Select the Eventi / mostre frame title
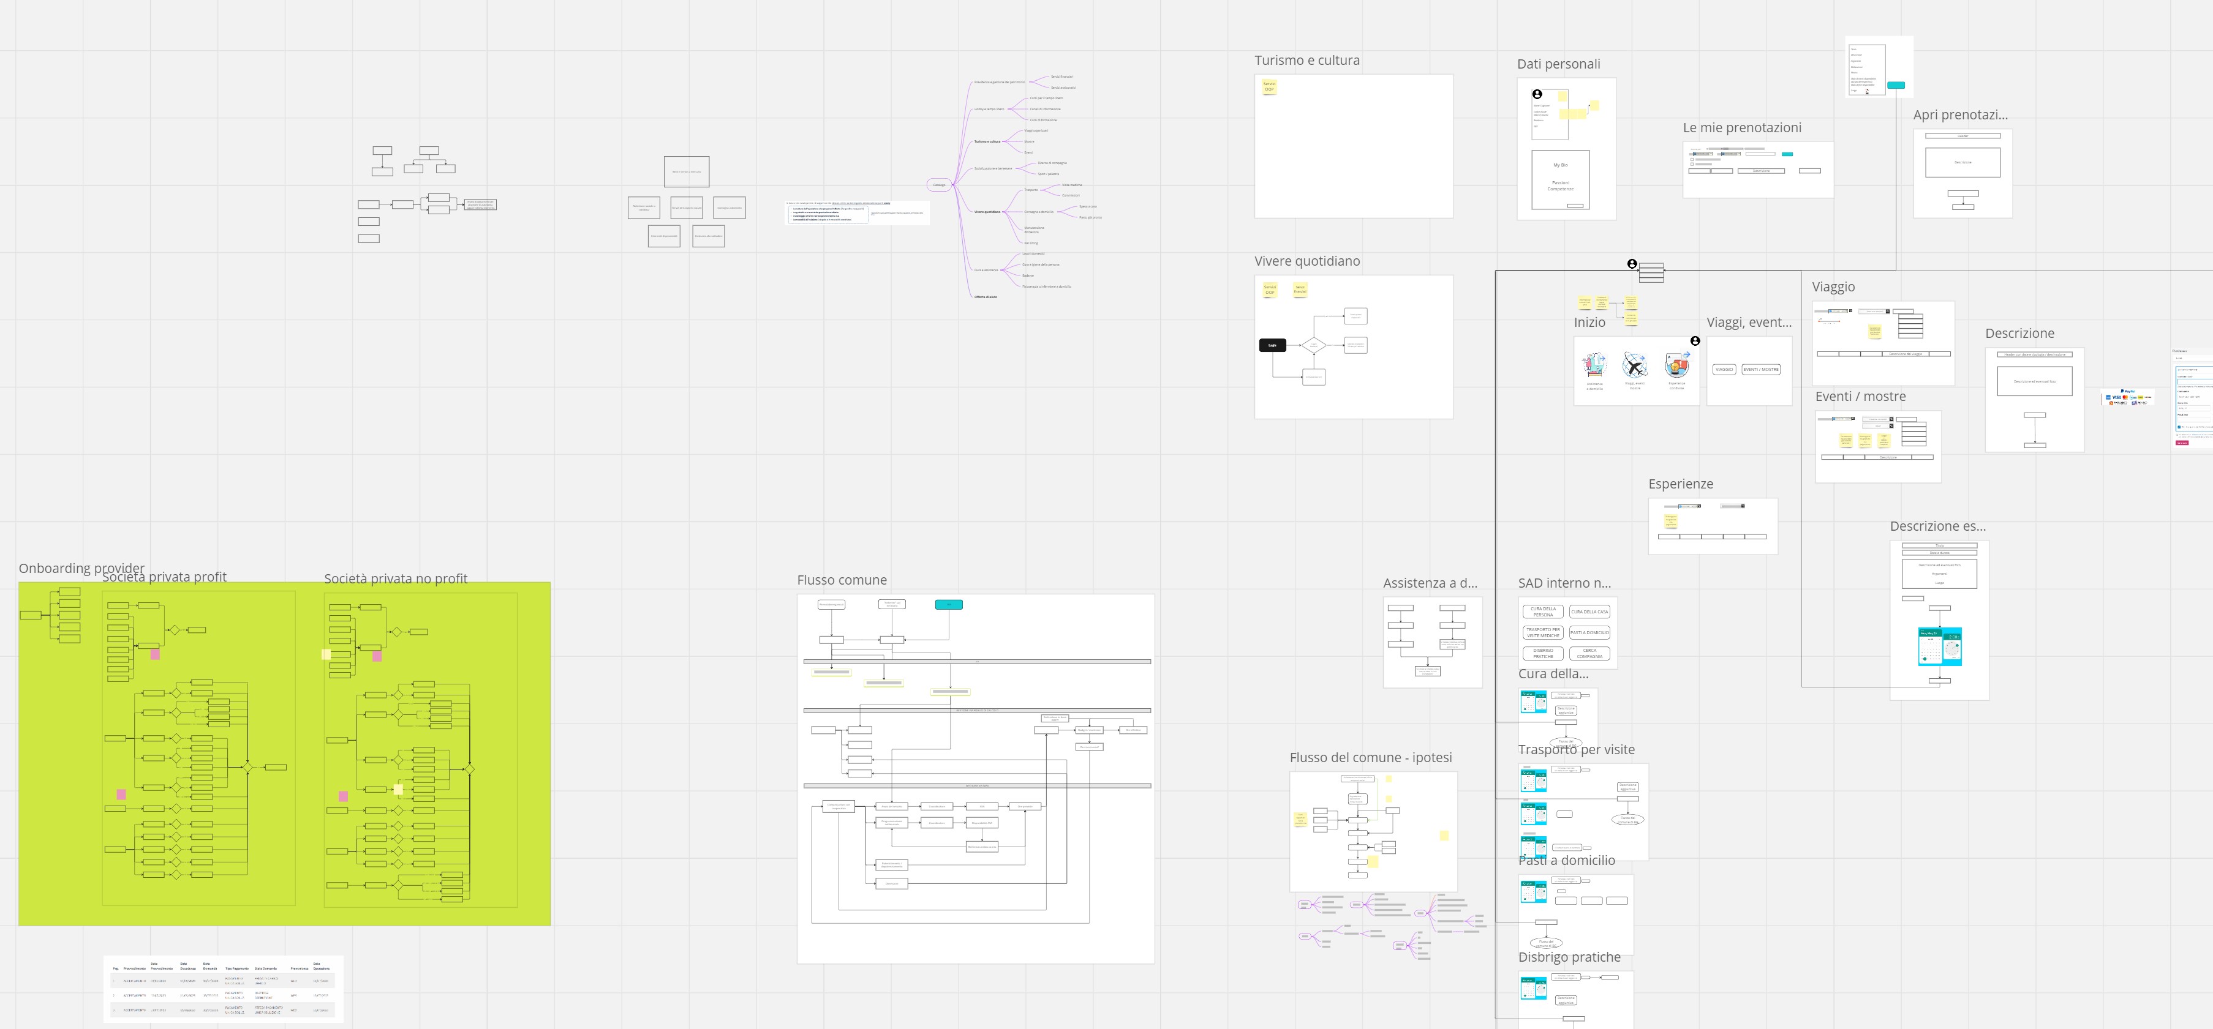This screenshot has width=2213, height=1029. (1860, 397)
